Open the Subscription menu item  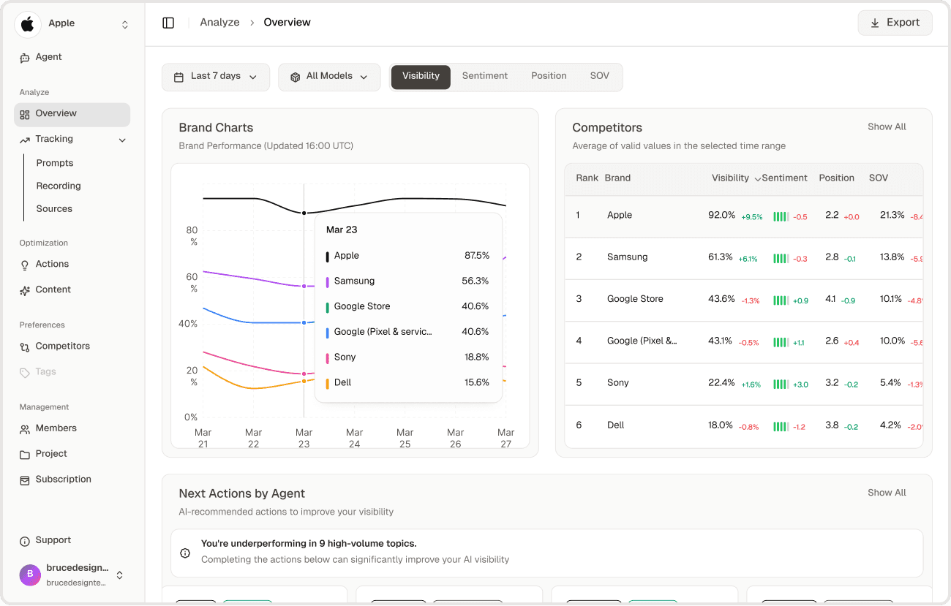pyautogui.click(x=72, y=480)
